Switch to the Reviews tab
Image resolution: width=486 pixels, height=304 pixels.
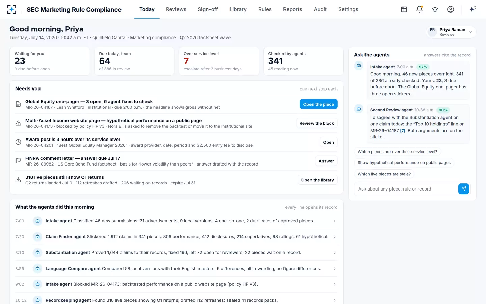click(176, 9)
